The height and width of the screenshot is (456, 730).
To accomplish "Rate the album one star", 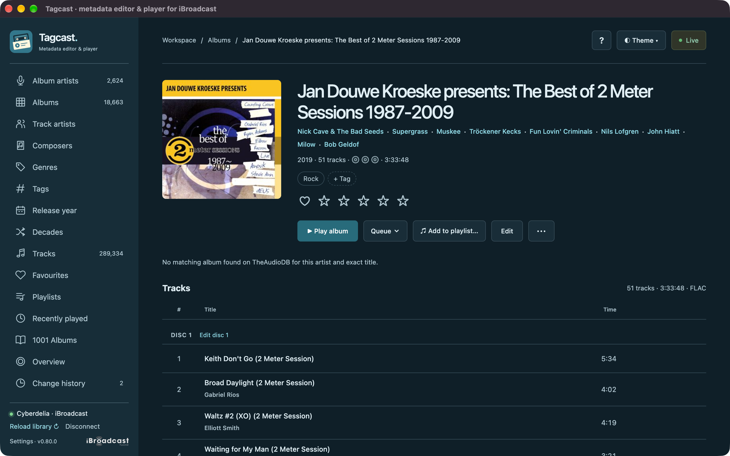I will [x=324, y=201].
